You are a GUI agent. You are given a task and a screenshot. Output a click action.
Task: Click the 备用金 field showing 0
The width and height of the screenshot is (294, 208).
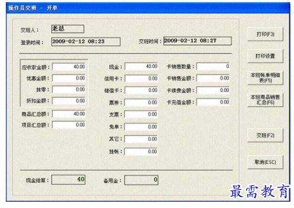pyautogui.click(x=141, y=180)
